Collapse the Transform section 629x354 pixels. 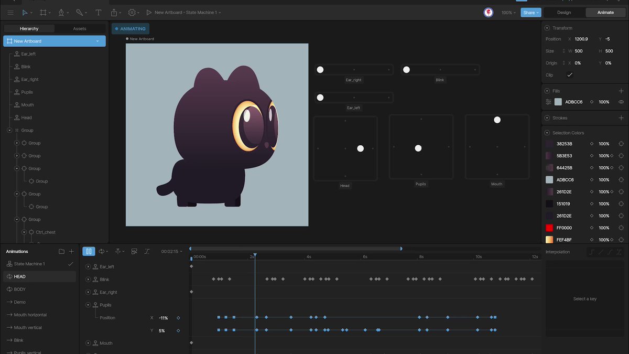[x=547, y=28]
